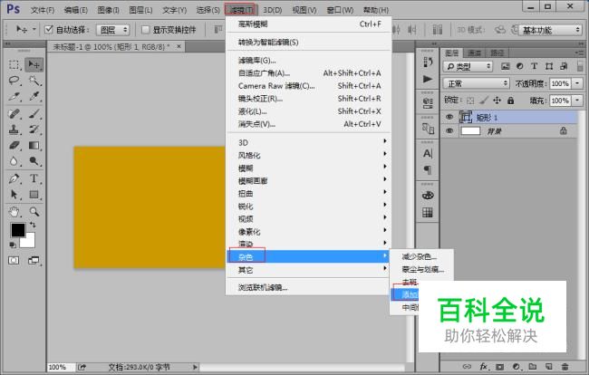589x375 pixels.
Task: Toggle lock all padlock
Action: pos(510,101)
